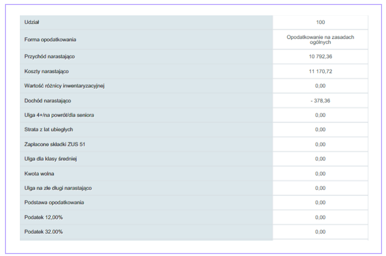Select 'Ulga dla klasy średniej' label
The image size is (386, 256).
pos(51,159)
